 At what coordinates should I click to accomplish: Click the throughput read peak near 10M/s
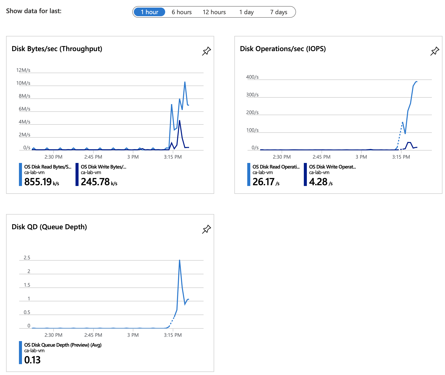185,82
